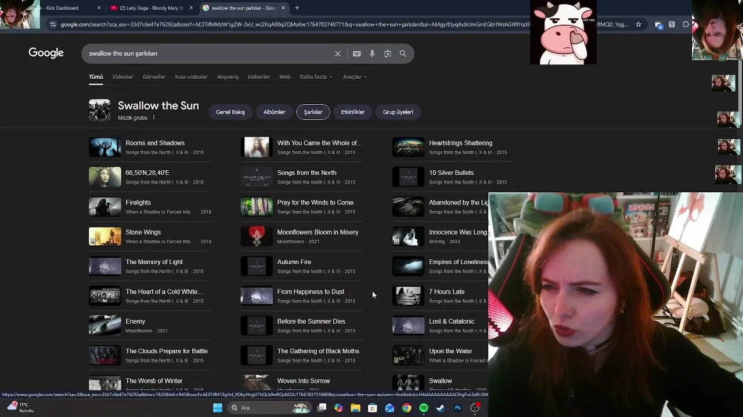Open the on-screen keyboard input tool
This screenshot has height=417, width=743.
356,53
